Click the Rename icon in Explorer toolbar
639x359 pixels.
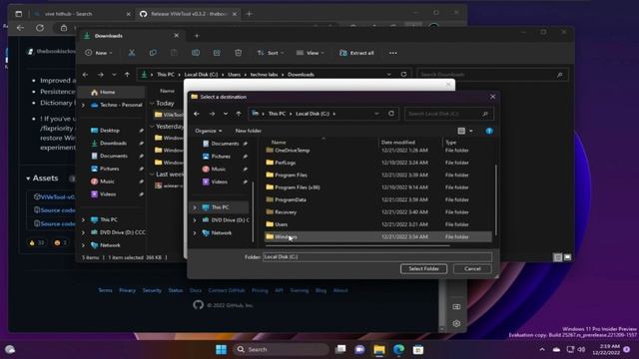pyautogui.click(x=196, y=53)
